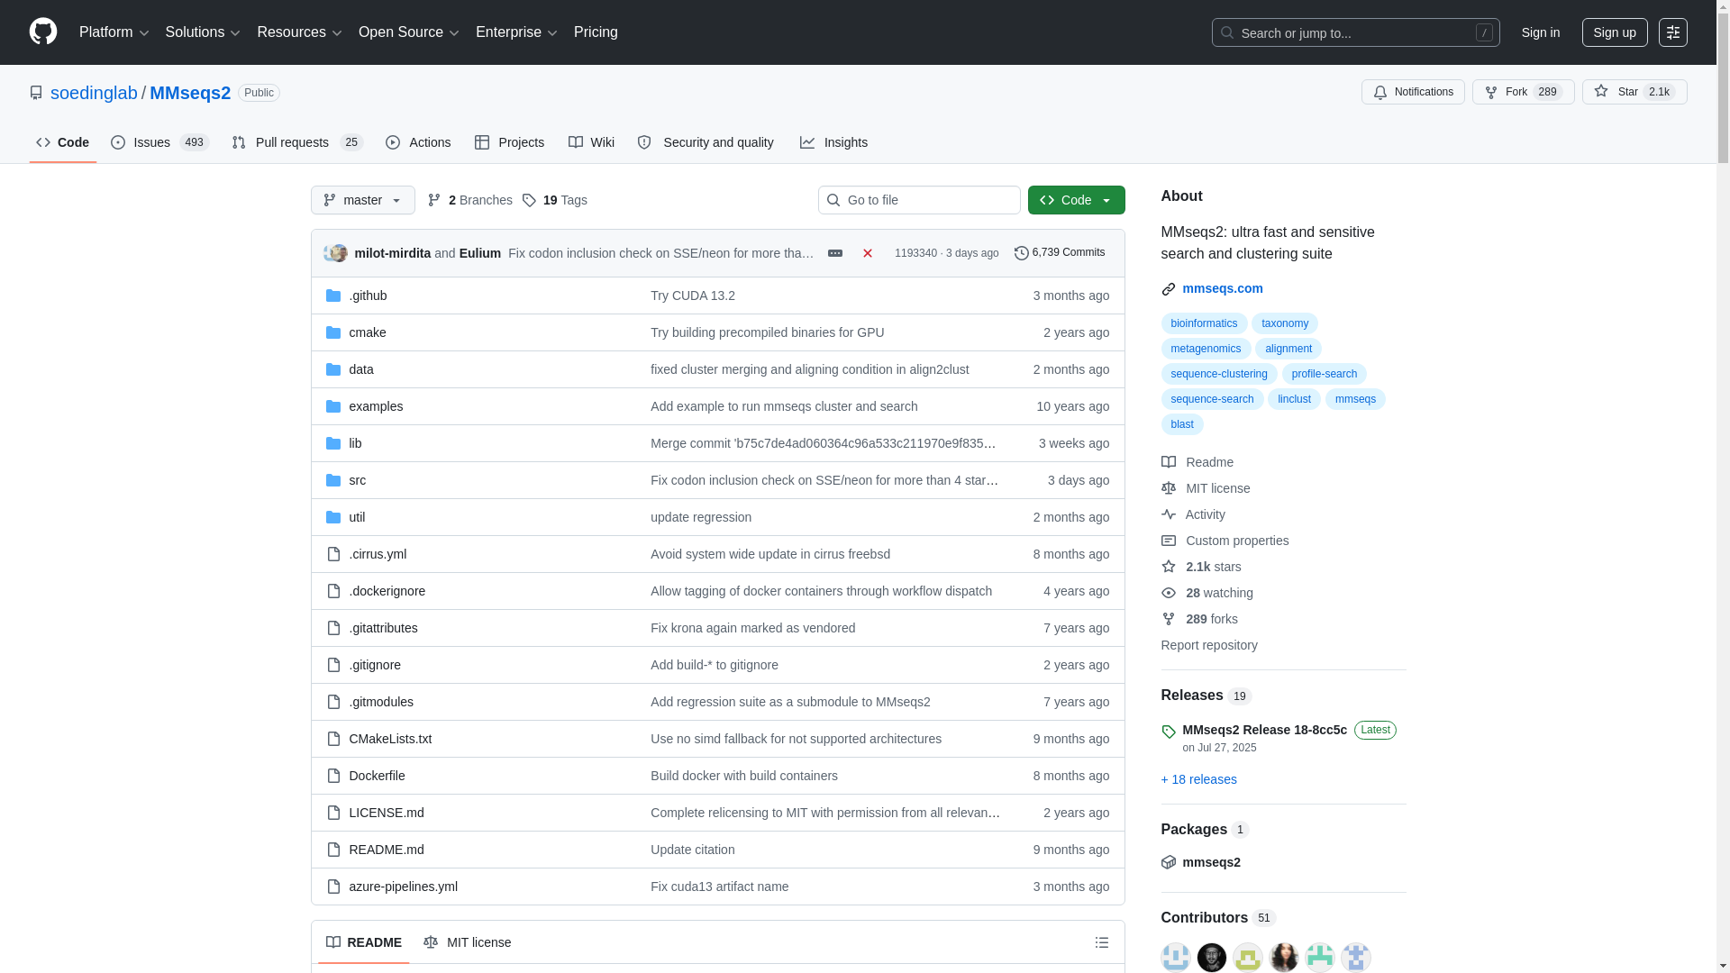Select the MIT license tab
The height and width of the screenshot is (973, 1730).
tap(468, 942)
